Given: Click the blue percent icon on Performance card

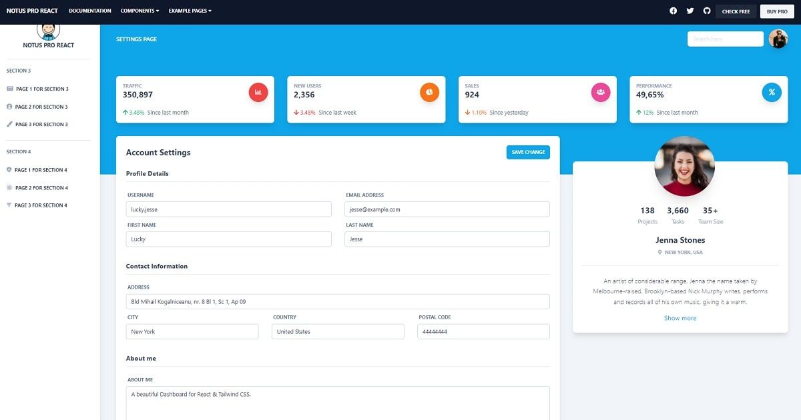Looking at the screenshot, I should pos(772,92).
